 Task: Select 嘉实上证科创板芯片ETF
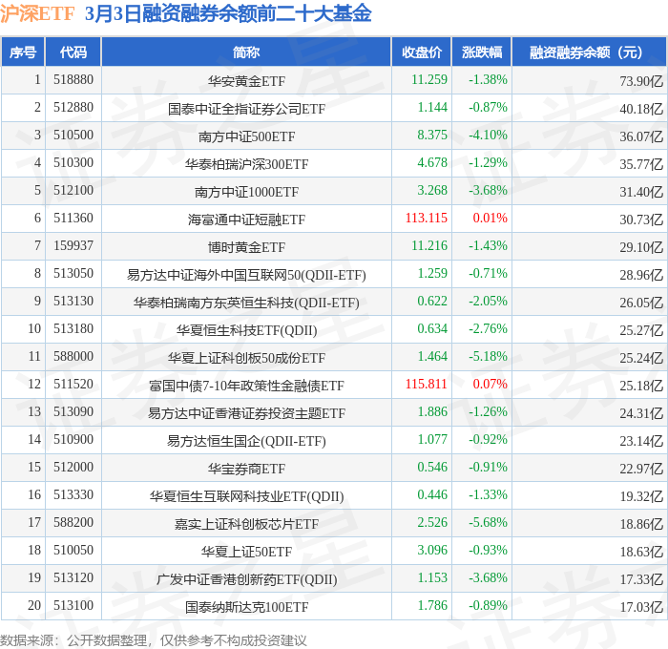pyautogui.click(x=246, y=524)
